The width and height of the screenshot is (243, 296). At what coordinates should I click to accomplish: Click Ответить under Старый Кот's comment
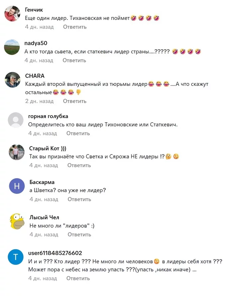pos(79,165)
